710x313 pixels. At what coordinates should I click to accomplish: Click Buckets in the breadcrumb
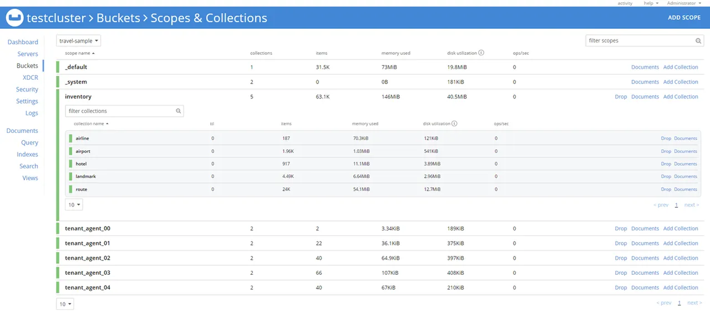pos(118,18)
